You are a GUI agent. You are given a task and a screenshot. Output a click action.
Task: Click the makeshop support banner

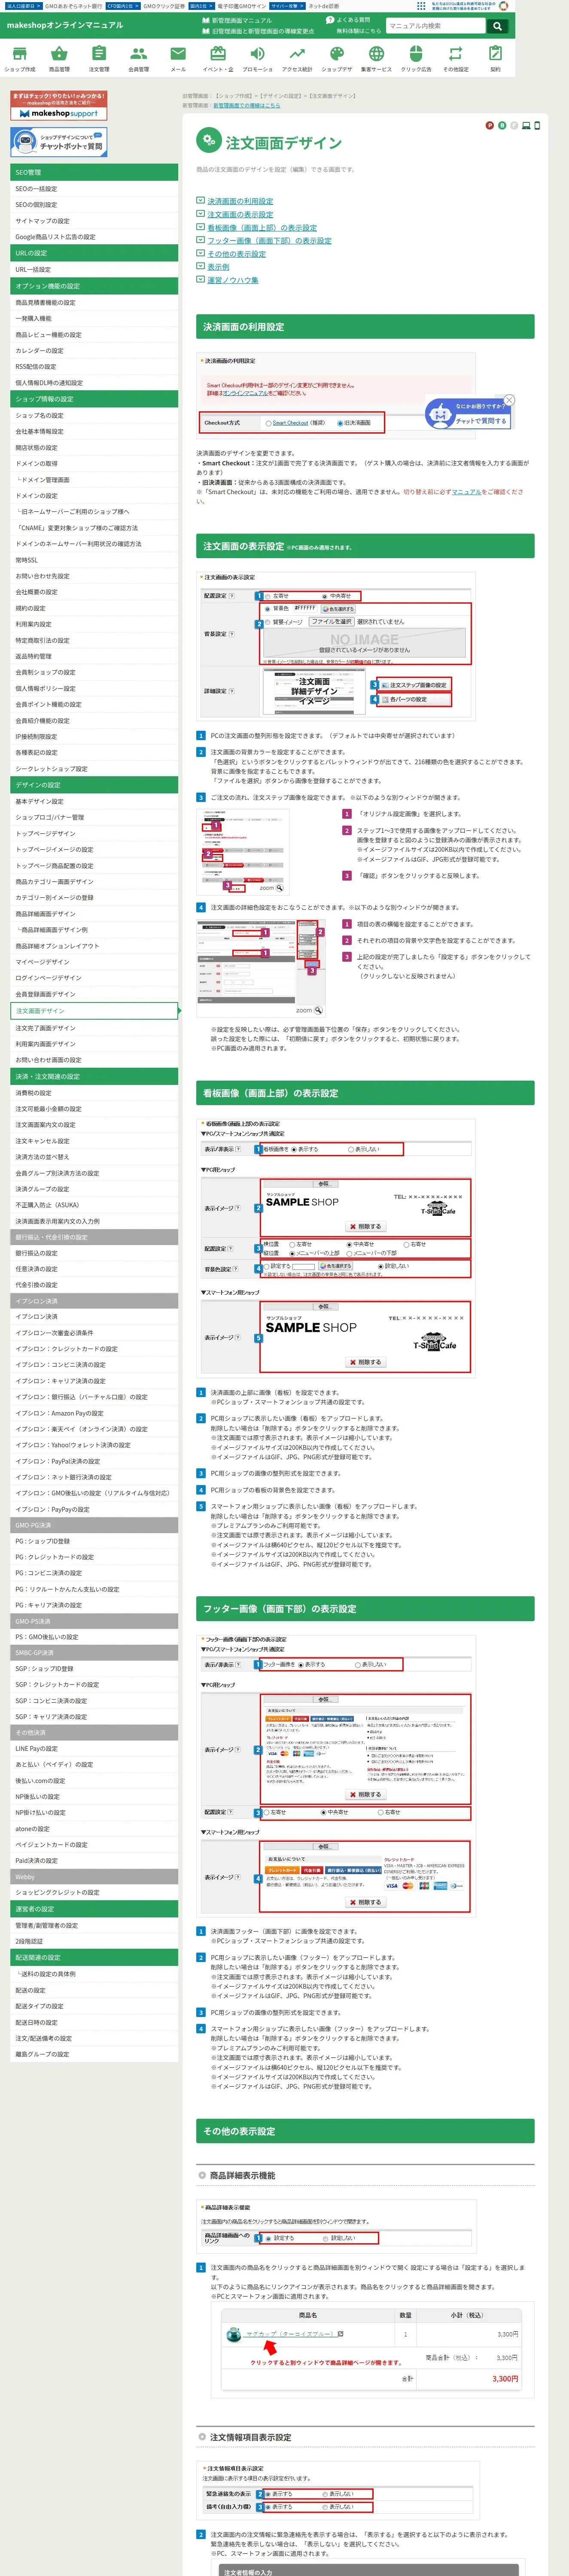[58, 107]
